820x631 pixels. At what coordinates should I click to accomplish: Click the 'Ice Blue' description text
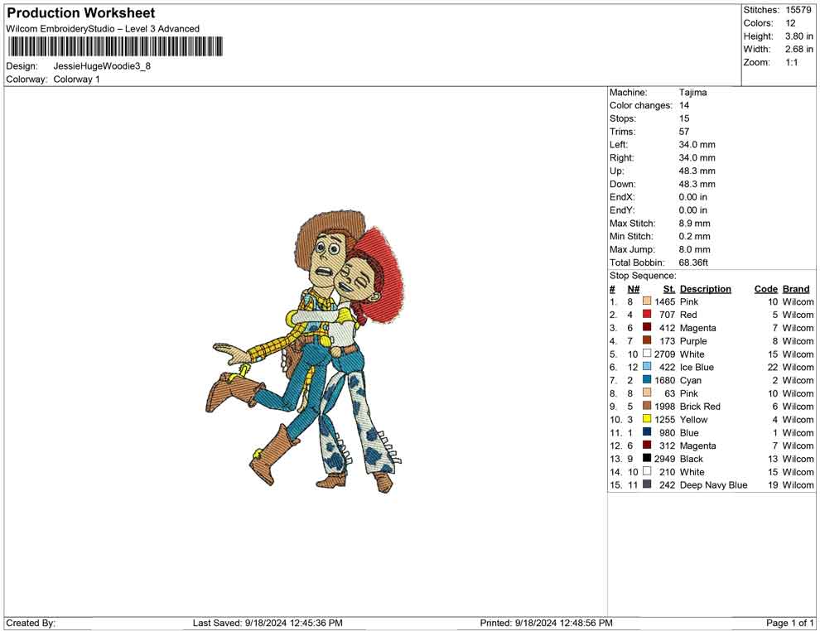697,367
